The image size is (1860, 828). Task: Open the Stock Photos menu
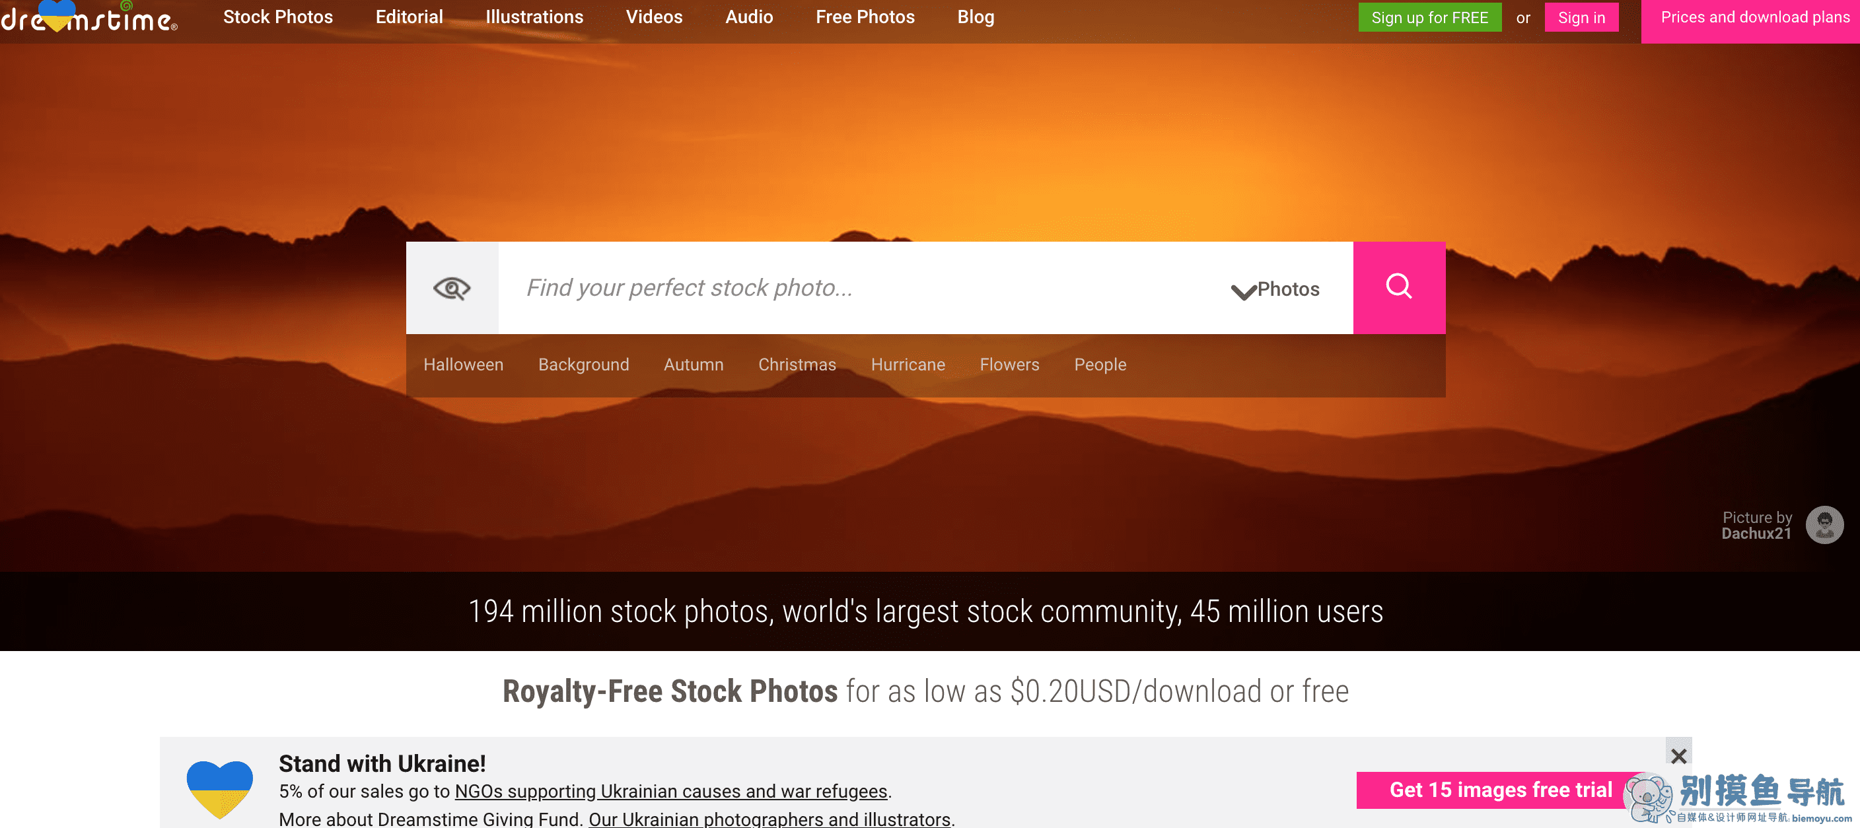pyautogui.click(x=278, y=17)
